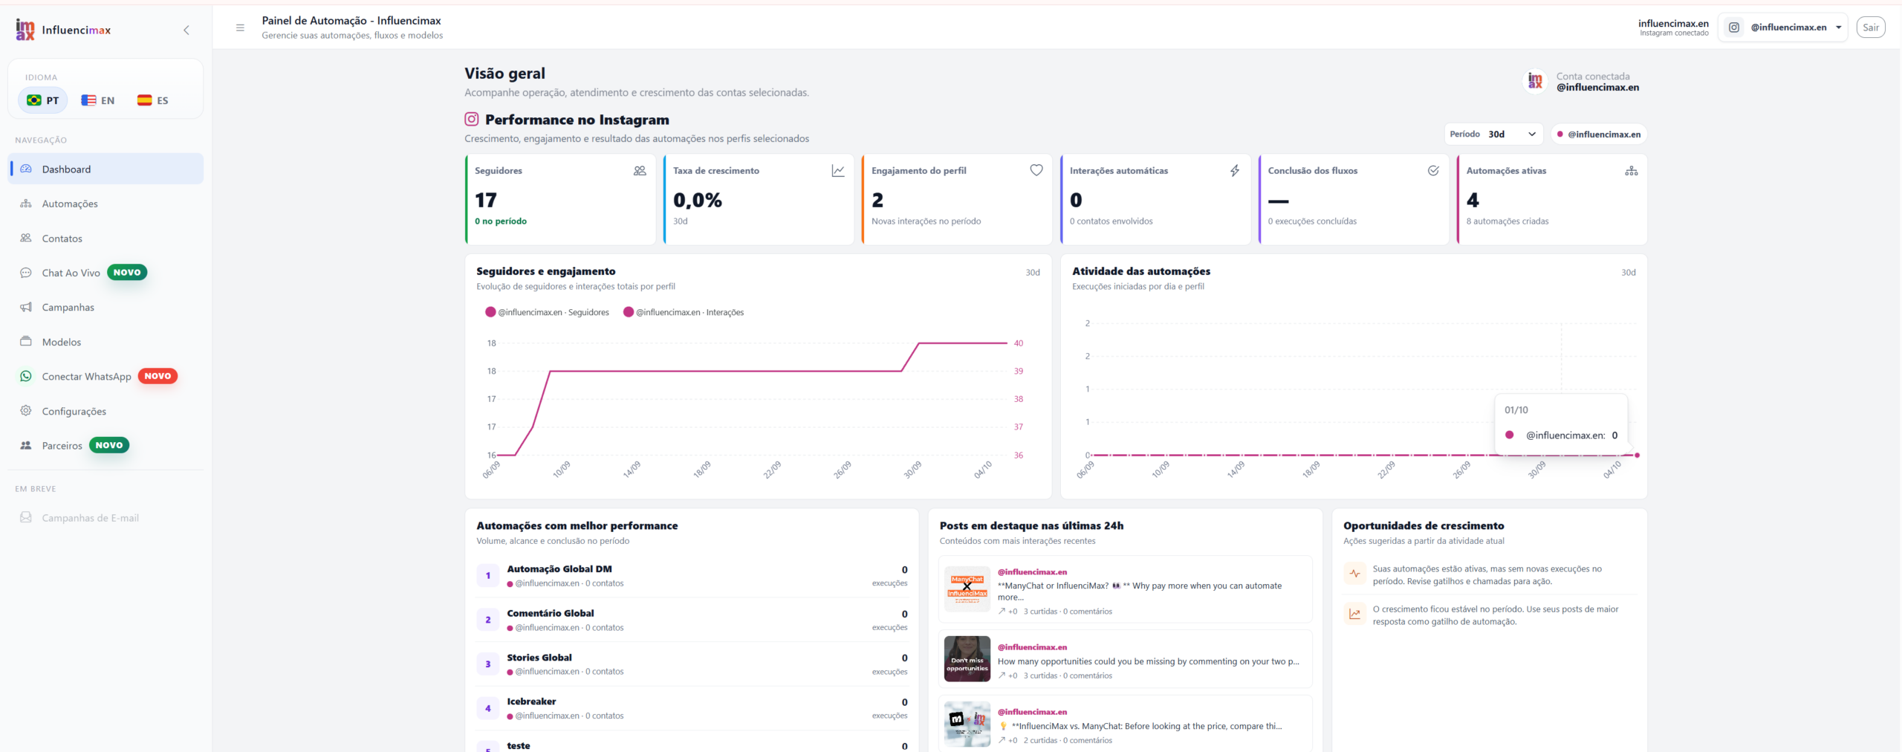Screen dimensions: 1902x752
Task: Select the Icebreaker automation row
Action: click(692, 708)
